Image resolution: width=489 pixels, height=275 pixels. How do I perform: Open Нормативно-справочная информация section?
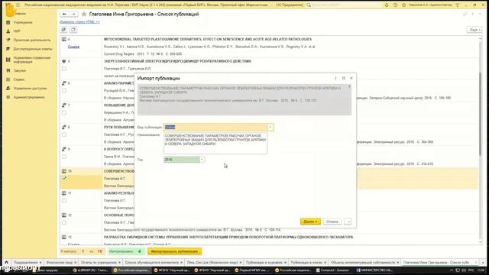tap(32, 60)
